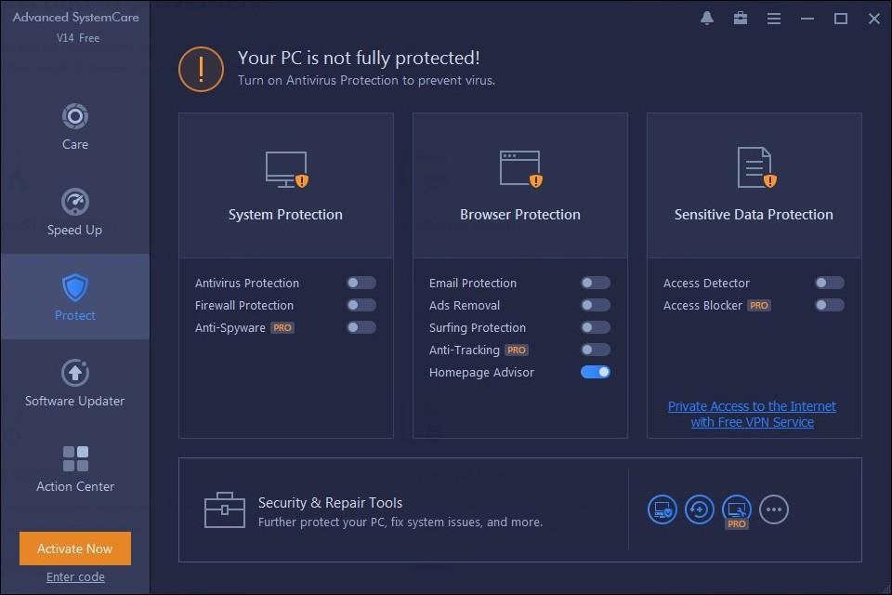Show more tools via the ellipsis icon
The width and height of the screenshot is (892, 595).
(774, 509)
